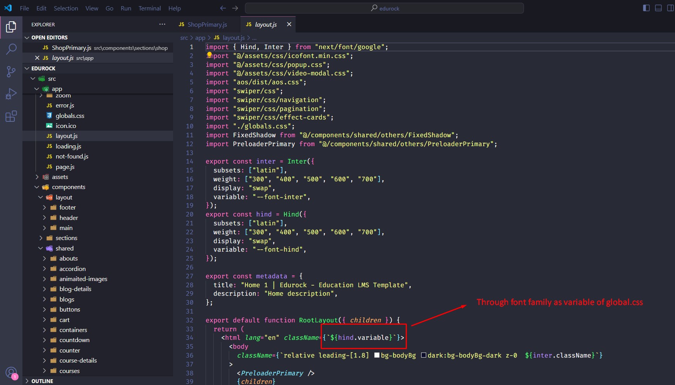Open the Explorer view in activity bar

[x=11, y=27]
